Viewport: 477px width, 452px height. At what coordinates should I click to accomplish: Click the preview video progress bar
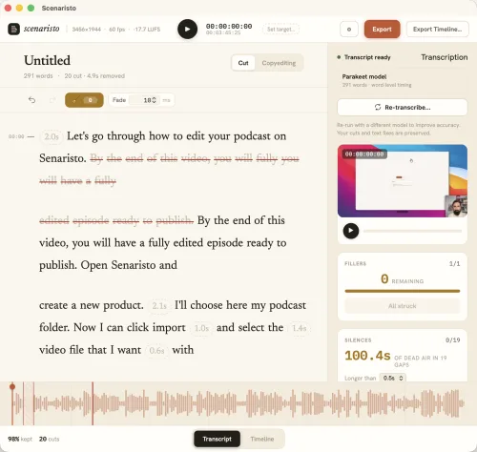tap(412, 231)
